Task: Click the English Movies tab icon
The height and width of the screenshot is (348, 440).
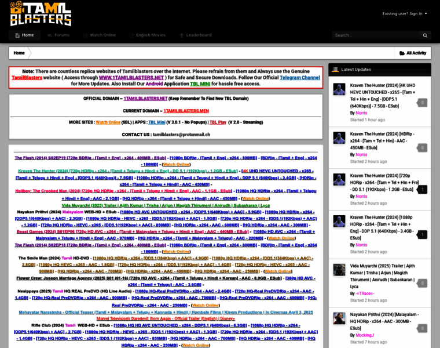Action: tap(131, 35)
